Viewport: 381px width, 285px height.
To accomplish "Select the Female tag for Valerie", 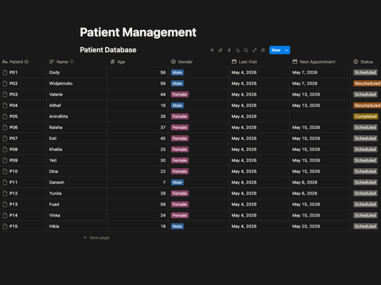I will click(x=180, y=94).
